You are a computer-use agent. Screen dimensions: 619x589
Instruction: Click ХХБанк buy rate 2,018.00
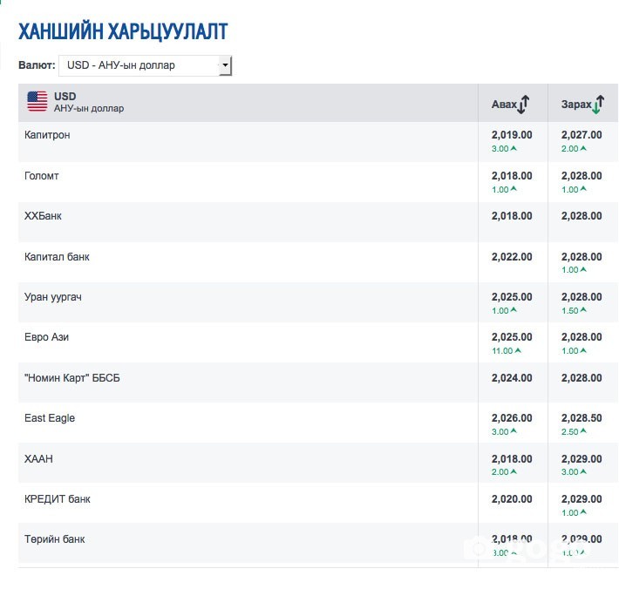pos(512,216)
